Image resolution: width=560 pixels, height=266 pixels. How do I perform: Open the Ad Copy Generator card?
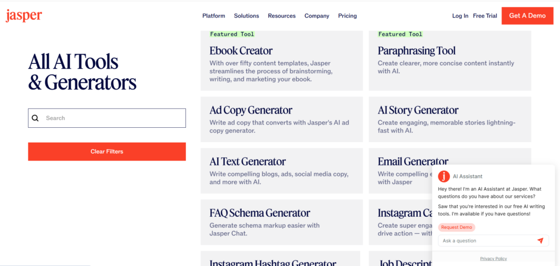282,119
